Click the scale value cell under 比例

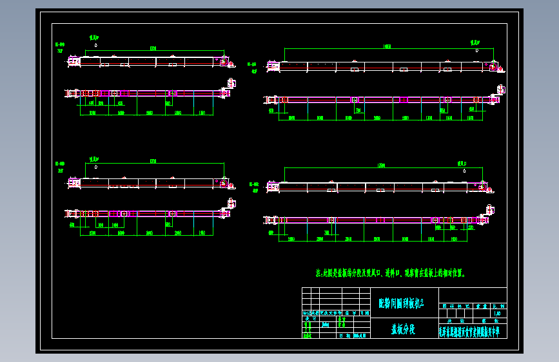[x=498, y=314]
